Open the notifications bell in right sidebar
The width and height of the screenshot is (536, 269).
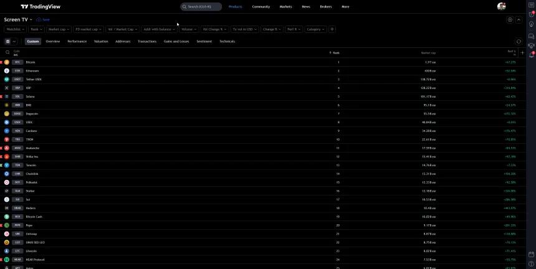(531, 55)
